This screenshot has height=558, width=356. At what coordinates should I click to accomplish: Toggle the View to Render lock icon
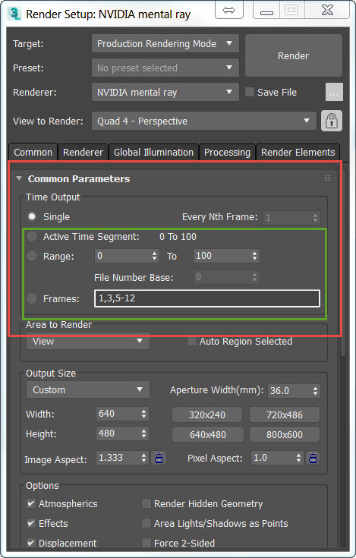click(x=332, y=121)
